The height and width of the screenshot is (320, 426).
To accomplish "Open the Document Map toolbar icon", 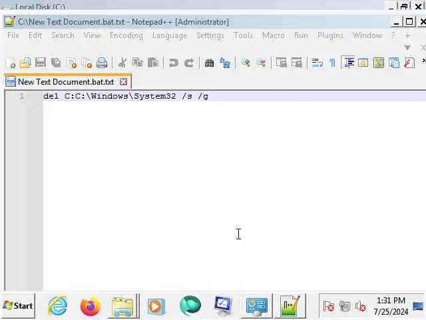I will coord(379,63).
